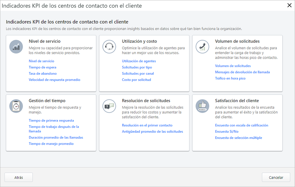Image resolution: width=295 pixels, height=187 pixels.
Task: Click the thumbs-up icon for Satisfacción del cliente
Action: (202, 106)
